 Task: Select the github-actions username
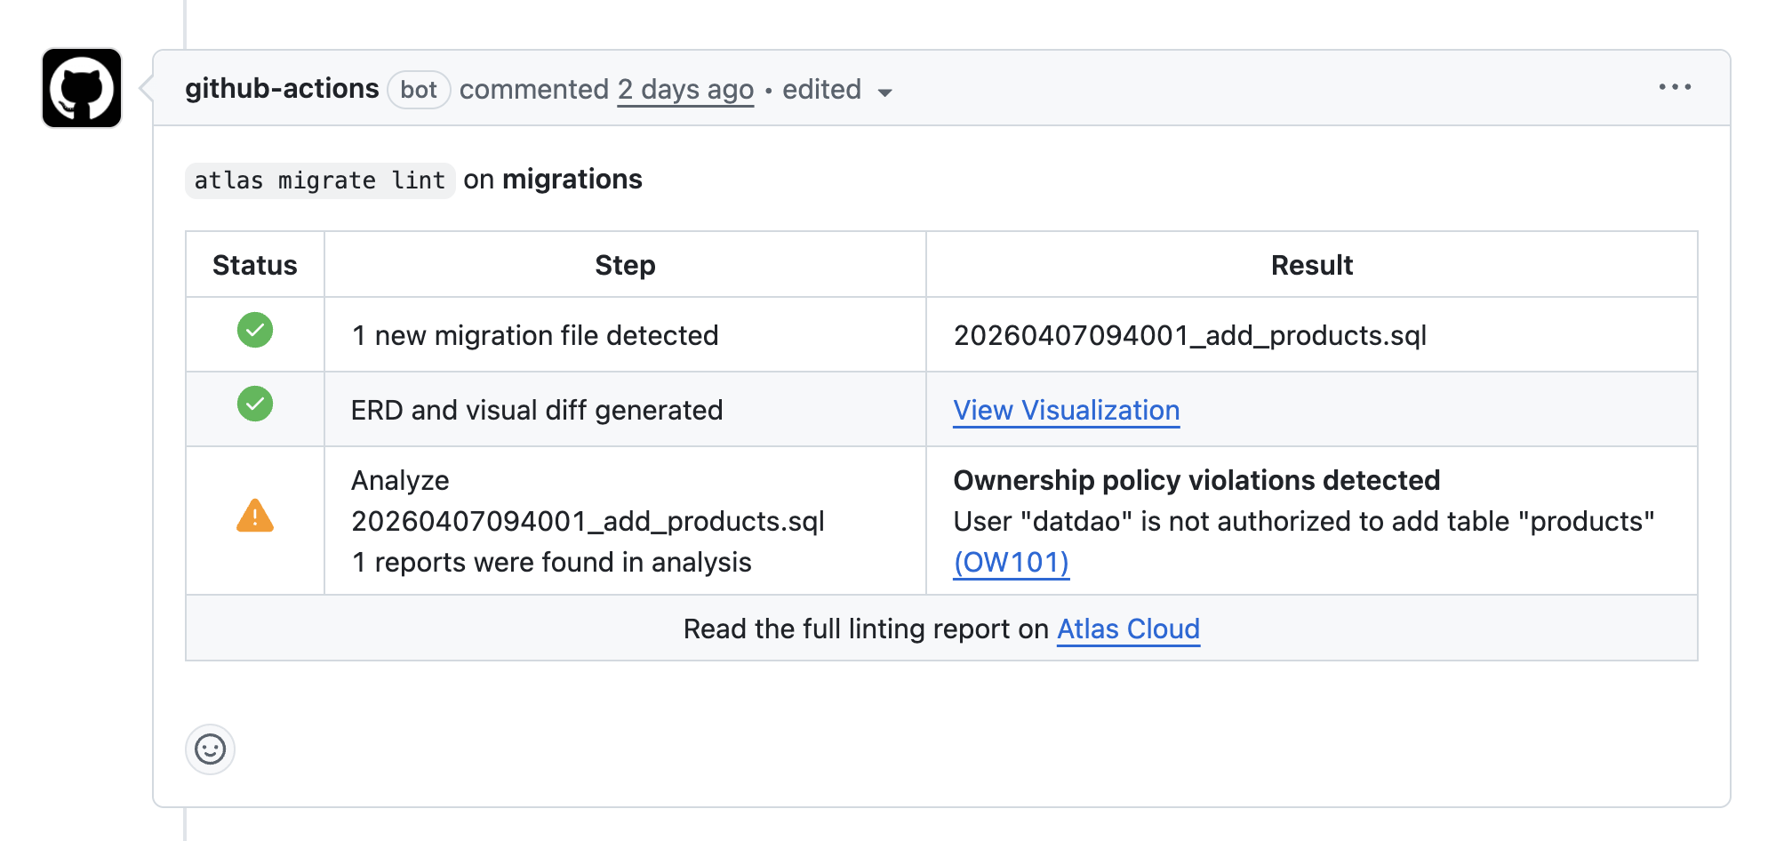tap(282, 87)
